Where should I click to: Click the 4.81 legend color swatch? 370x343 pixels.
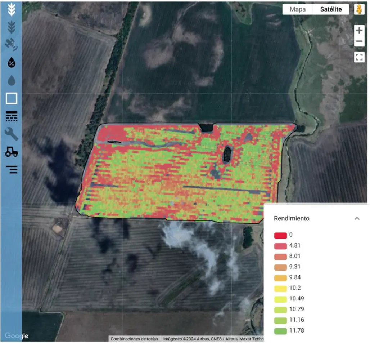click(x=280, y=246)
